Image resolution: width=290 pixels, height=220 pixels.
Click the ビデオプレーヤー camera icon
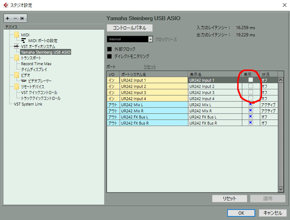24,81
